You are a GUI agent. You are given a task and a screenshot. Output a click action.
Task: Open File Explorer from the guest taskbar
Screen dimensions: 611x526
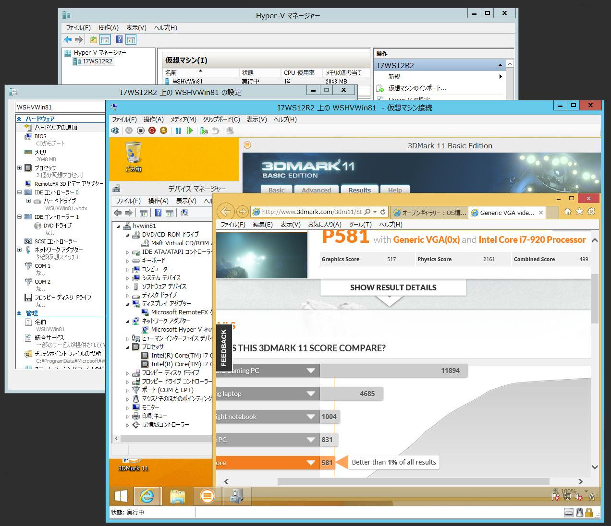coord(178,496)
